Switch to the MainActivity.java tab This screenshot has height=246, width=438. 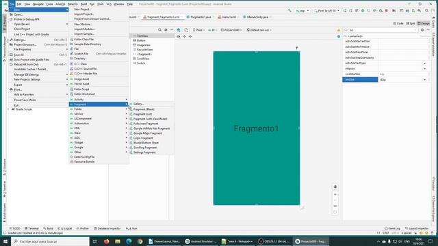coord(257,17)
